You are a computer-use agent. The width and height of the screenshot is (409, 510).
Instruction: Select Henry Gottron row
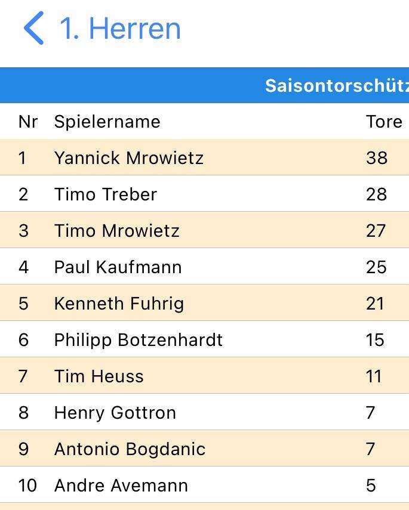[204, 412]
